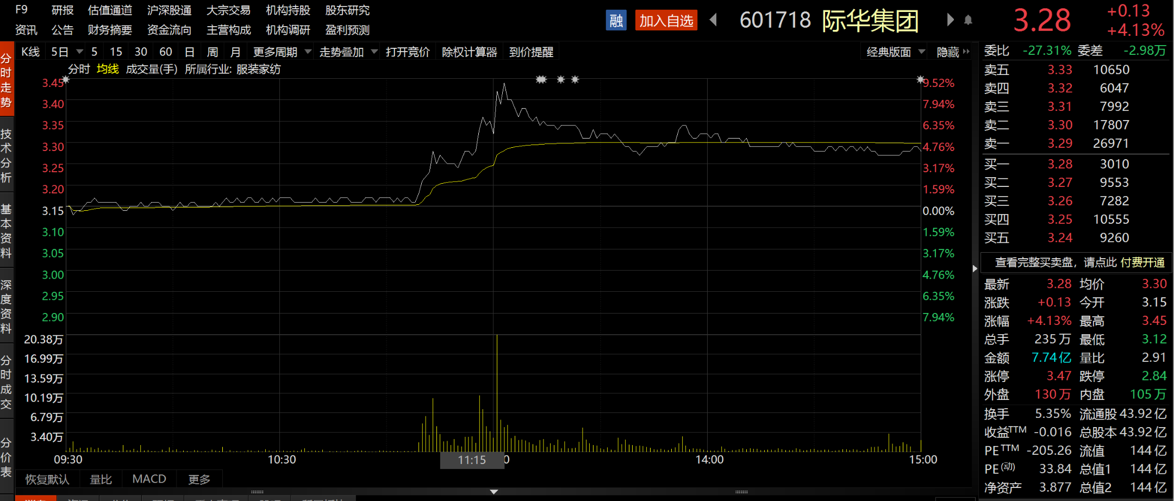Open the 5日 period dropdown arrow
This screenshot has height=501, width=1174.
coord(79,52)
